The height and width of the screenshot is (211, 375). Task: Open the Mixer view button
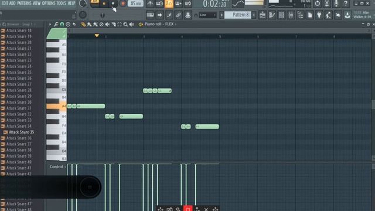pos(291,15)
